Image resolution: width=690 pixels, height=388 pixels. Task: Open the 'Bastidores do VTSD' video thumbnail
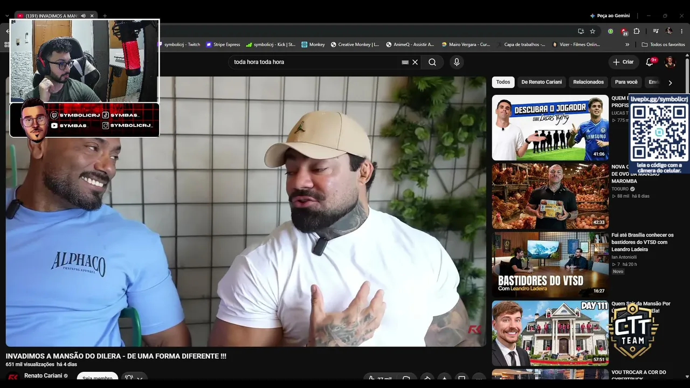tap(550, 265)
